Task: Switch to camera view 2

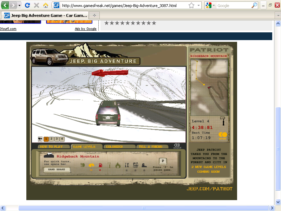Action: [51, 139]
